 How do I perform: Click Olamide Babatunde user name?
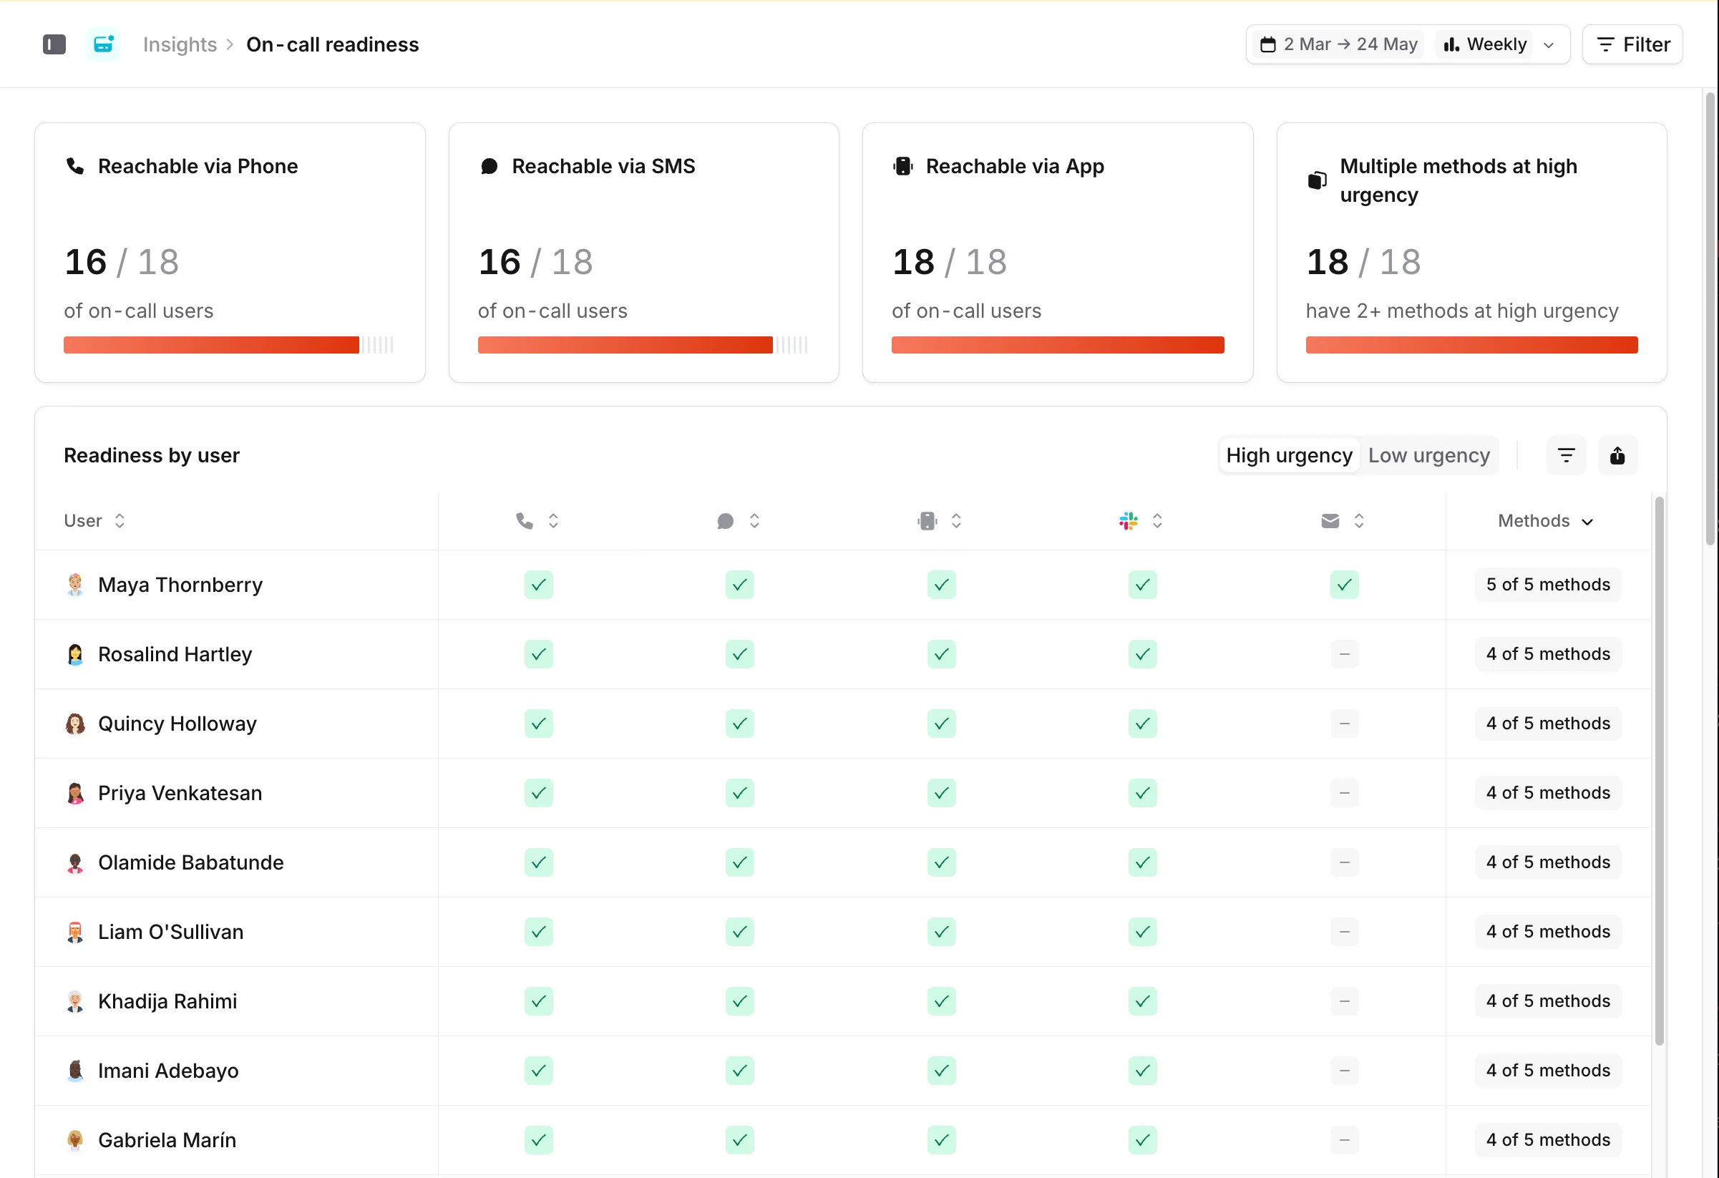(x=191, y=863)
